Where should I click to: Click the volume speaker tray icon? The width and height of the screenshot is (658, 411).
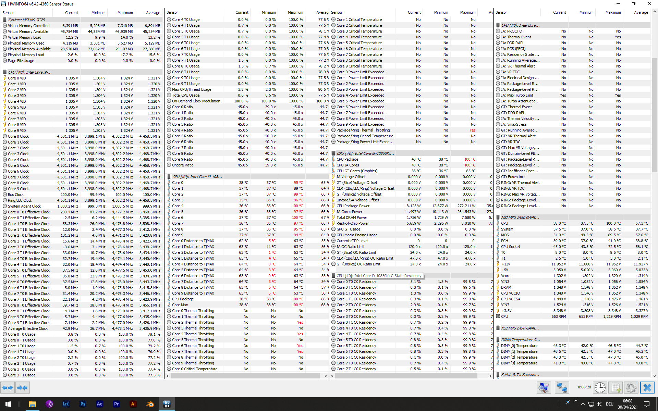[x=599, y=404]
